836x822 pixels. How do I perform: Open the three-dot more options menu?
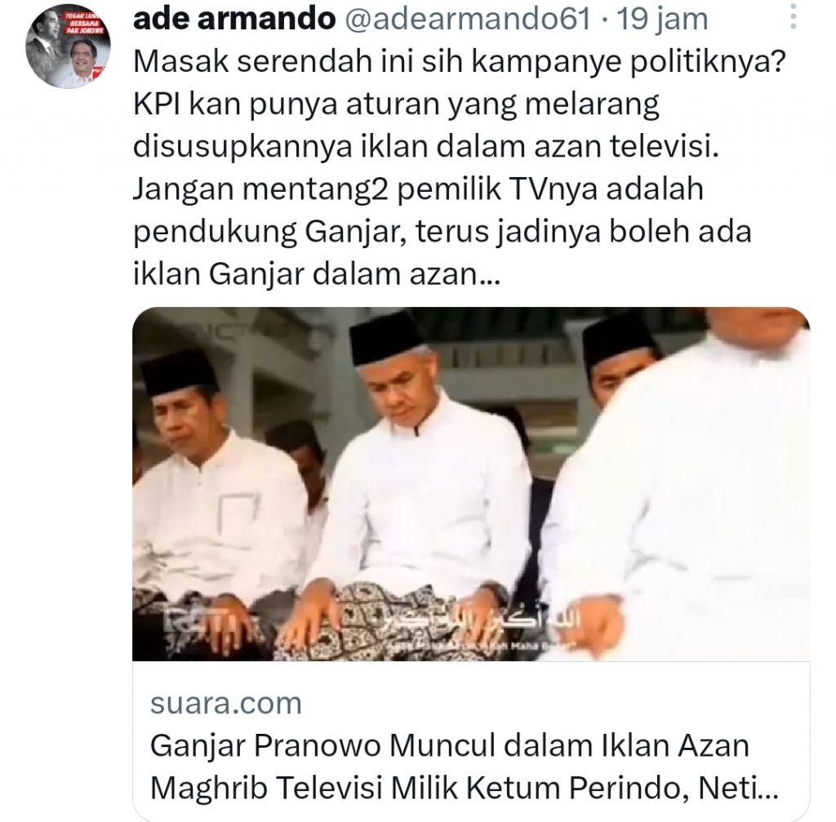793,16
